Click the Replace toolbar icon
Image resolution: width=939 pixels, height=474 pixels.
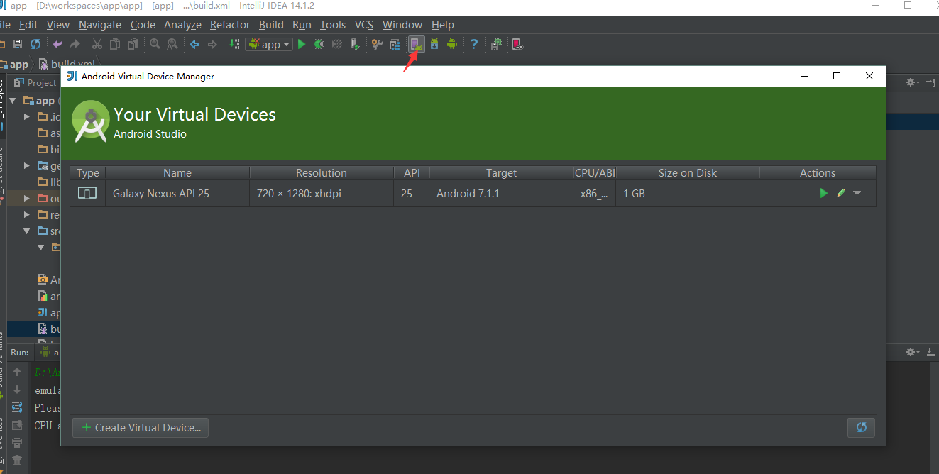(172, 44)
